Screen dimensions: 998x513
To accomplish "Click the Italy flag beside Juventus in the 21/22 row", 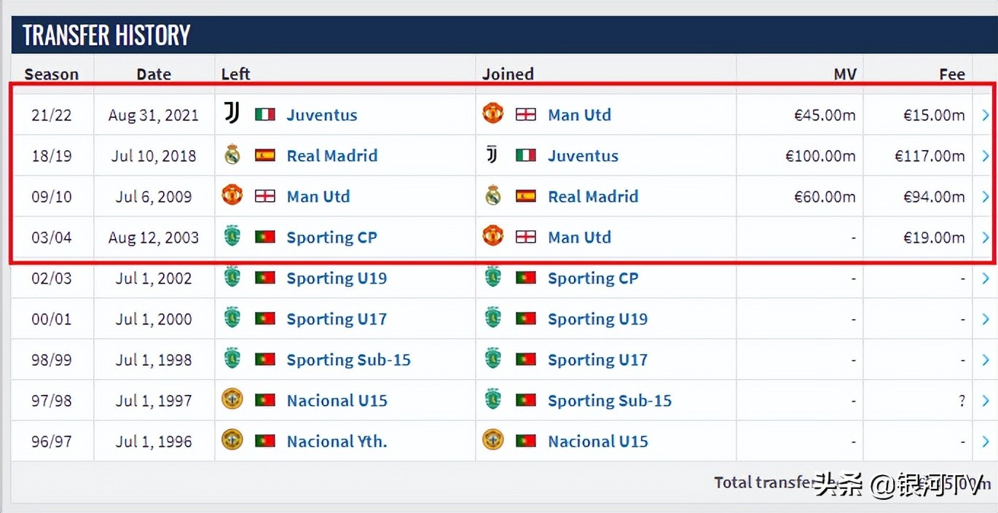I will tap(265, 114).
